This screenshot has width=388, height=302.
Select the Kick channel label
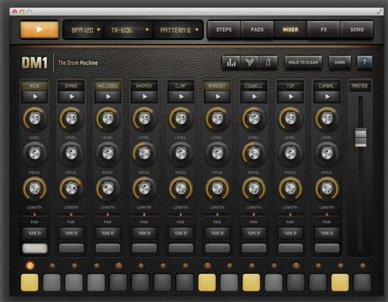click(35, 86)
